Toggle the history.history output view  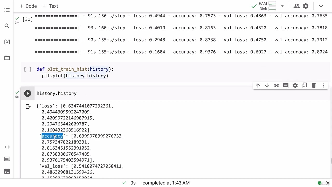pos(28,106)
